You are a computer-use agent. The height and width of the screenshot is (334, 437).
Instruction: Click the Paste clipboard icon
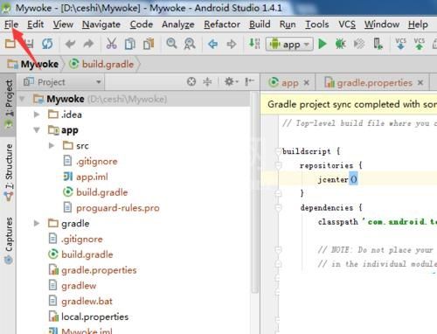pos(149,44)
